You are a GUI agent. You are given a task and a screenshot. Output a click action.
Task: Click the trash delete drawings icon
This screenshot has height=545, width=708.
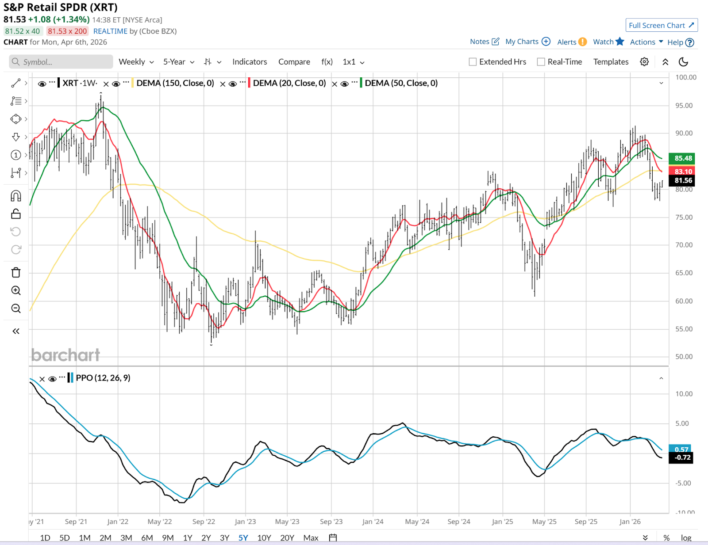[x=16, y=272]
